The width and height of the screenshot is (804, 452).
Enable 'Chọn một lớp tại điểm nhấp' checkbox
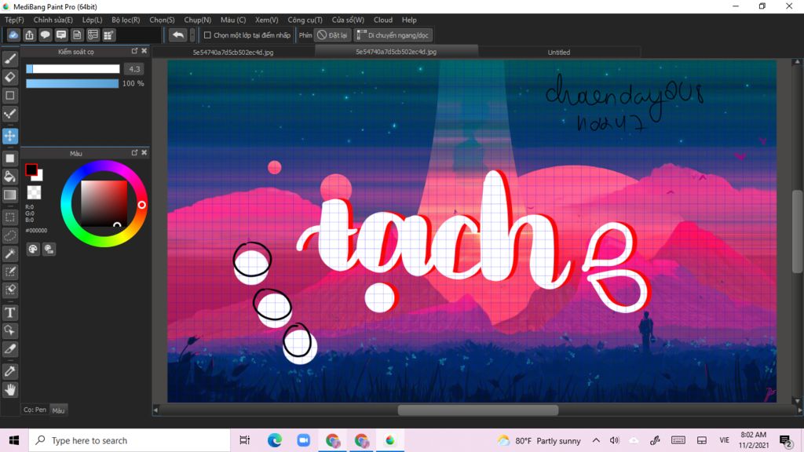click(x=207, y=35)
